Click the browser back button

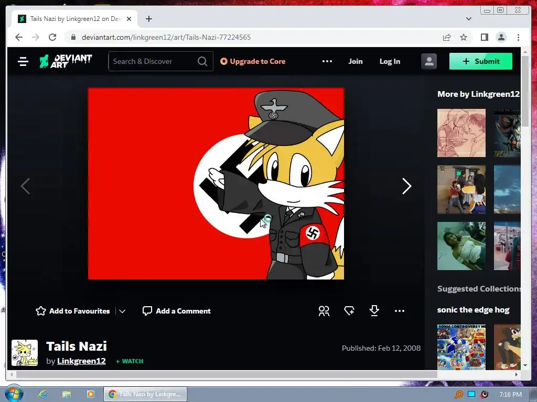point(19,37)
